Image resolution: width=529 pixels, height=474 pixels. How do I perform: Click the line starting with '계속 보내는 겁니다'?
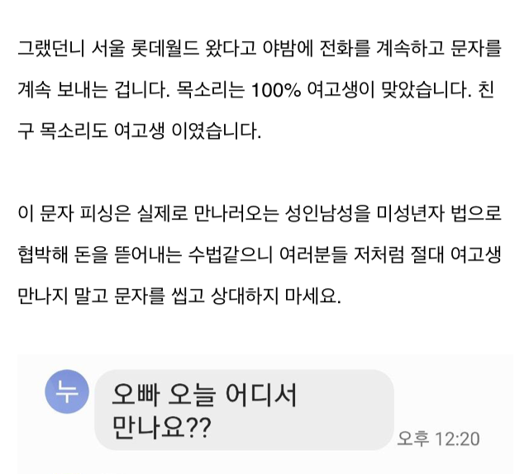pos(256,89)
